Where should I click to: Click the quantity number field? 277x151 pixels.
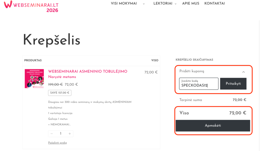(x=60, y=134)
